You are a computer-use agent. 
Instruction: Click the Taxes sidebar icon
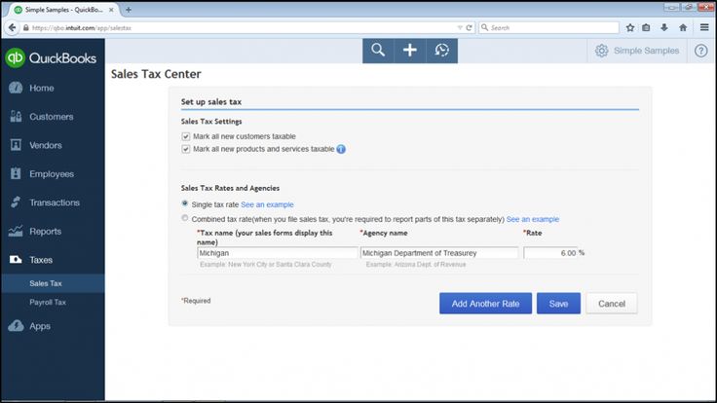16,260
